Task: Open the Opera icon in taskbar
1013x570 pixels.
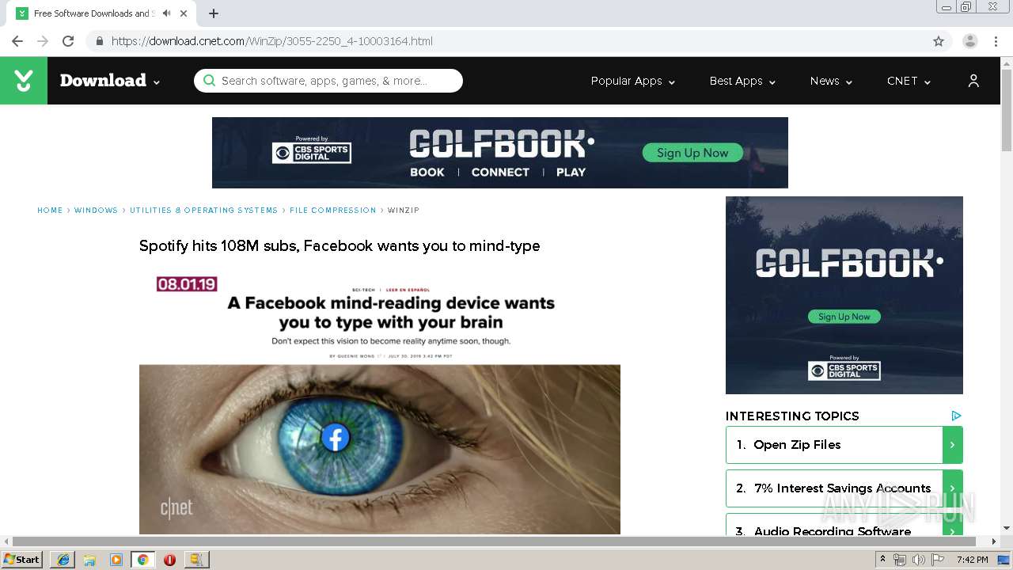Action: click(x=169, y=560)
